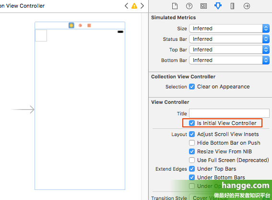
Task: Select the battery indicator in status bar
Action: click(x=120, y=32)
